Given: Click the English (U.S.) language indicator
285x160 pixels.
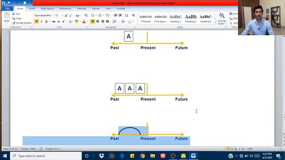Looking at the screenshot, I should click(x=53, y=149).
